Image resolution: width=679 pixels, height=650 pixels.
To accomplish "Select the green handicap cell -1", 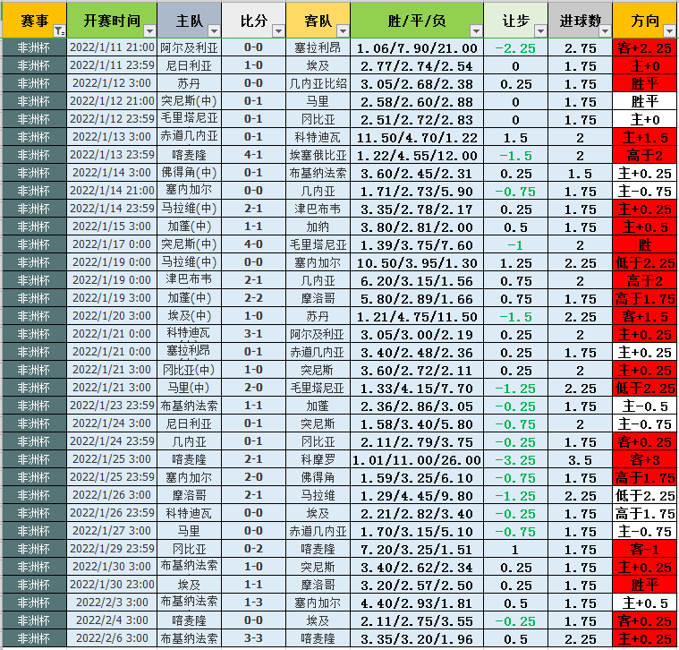I will point(515,244).
